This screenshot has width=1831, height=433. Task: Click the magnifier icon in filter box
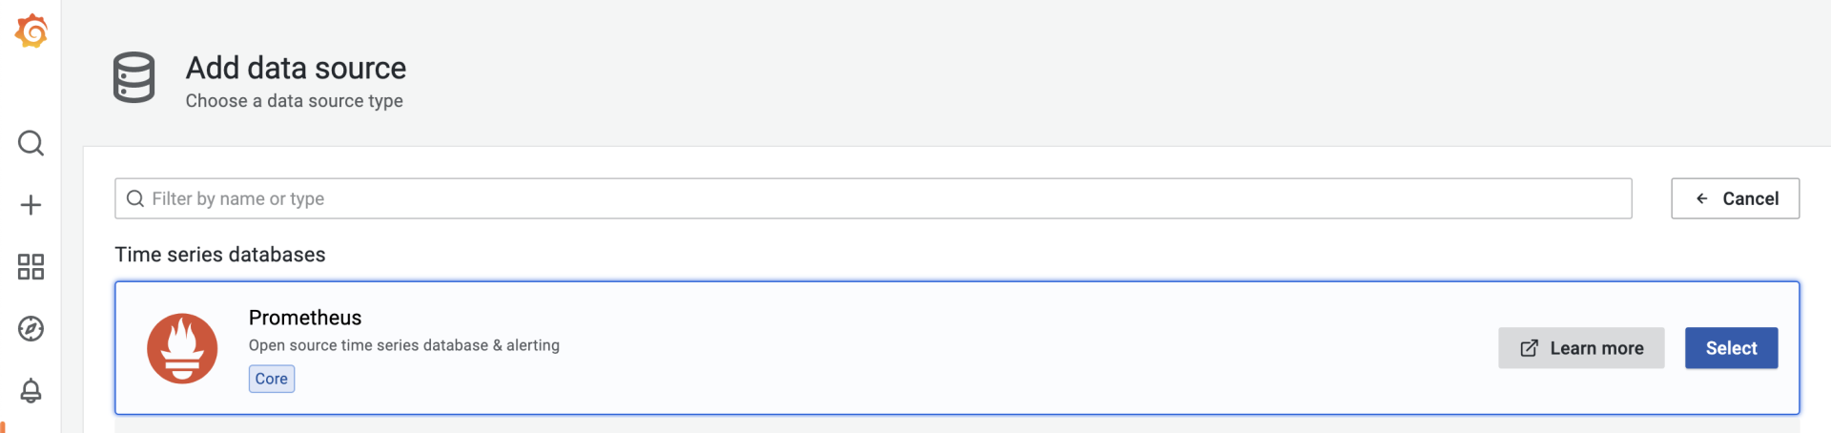[x=135, y=198]
